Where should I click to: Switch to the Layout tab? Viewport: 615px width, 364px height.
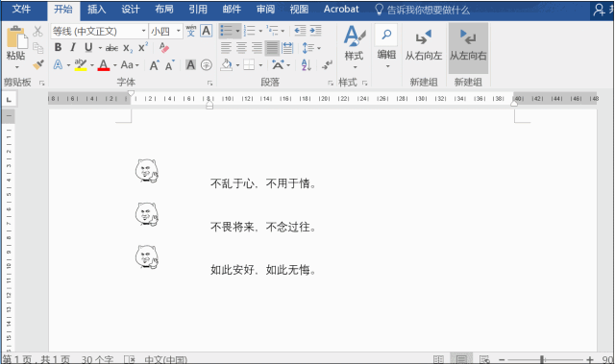[x=164, y=9]
